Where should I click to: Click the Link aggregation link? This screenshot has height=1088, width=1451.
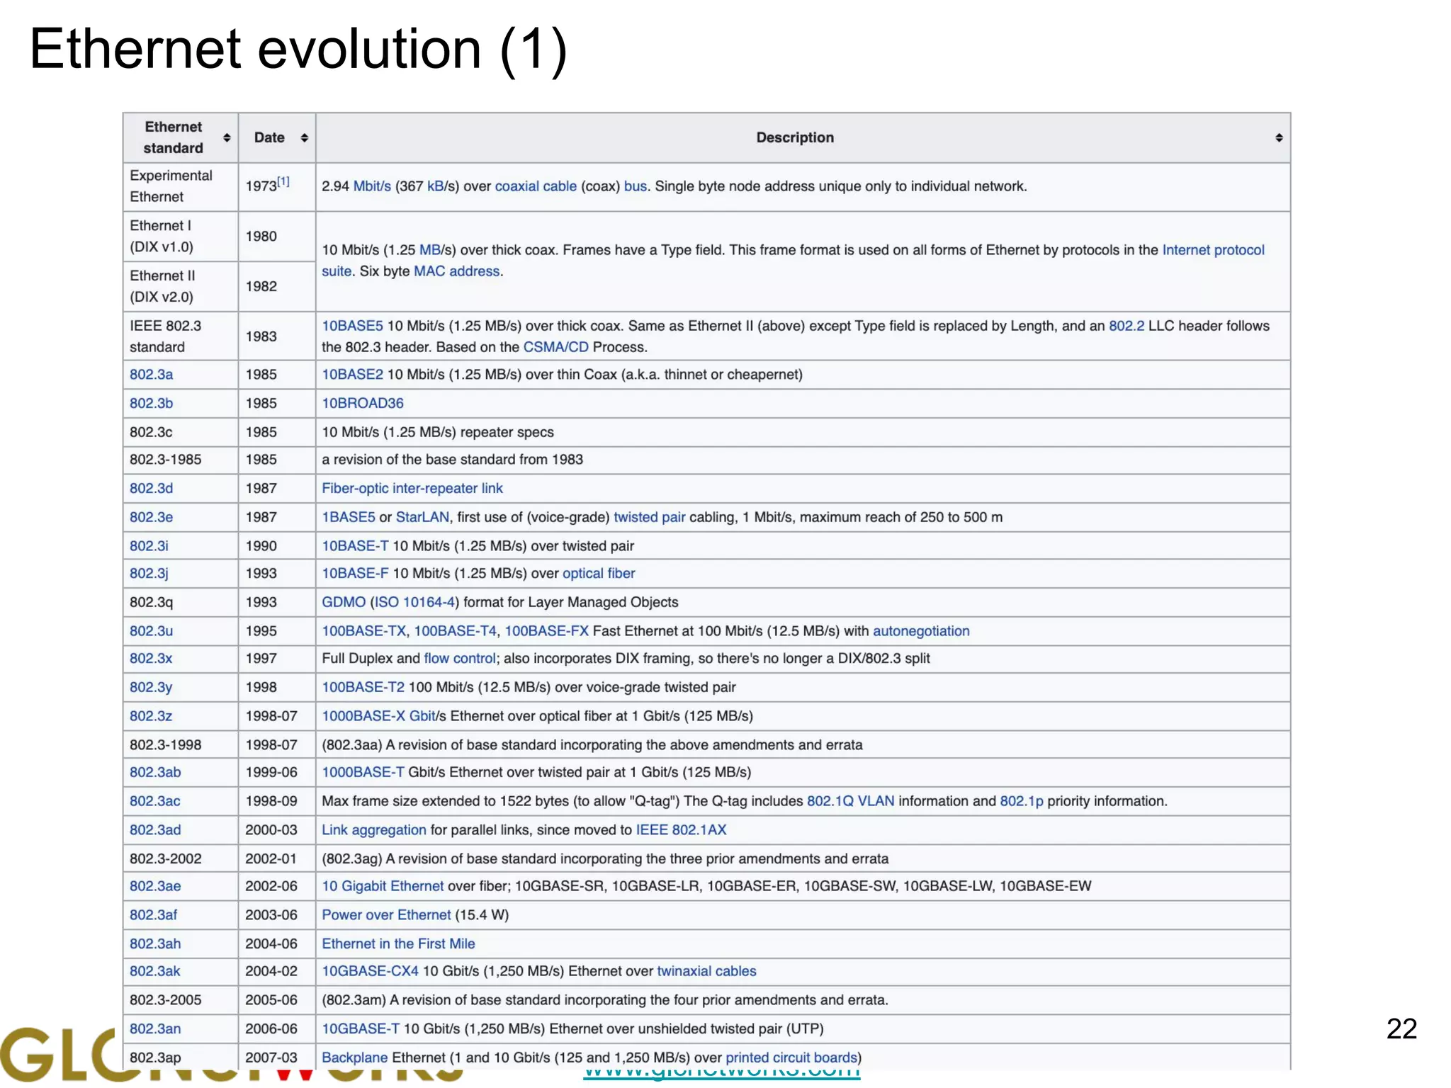point(374,830)
